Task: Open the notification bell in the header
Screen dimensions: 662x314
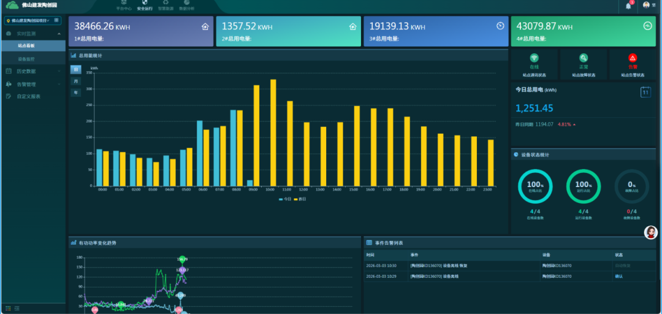Action: coord(628,6)
